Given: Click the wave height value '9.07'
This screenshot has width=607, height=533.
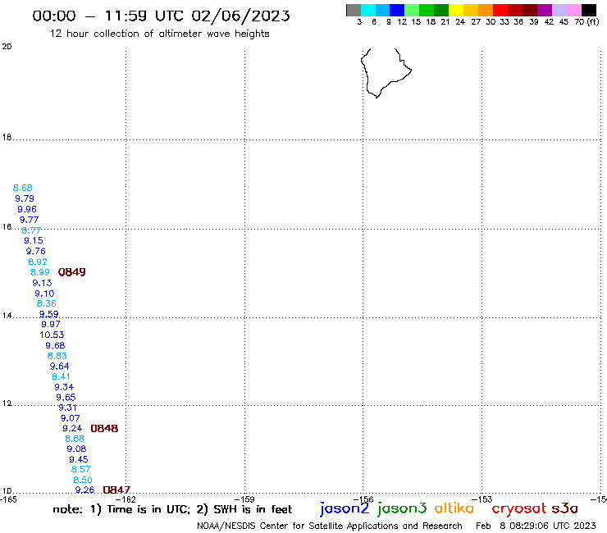Looking at the screenshot, I should pyautogui.click(x=70, y=418).
